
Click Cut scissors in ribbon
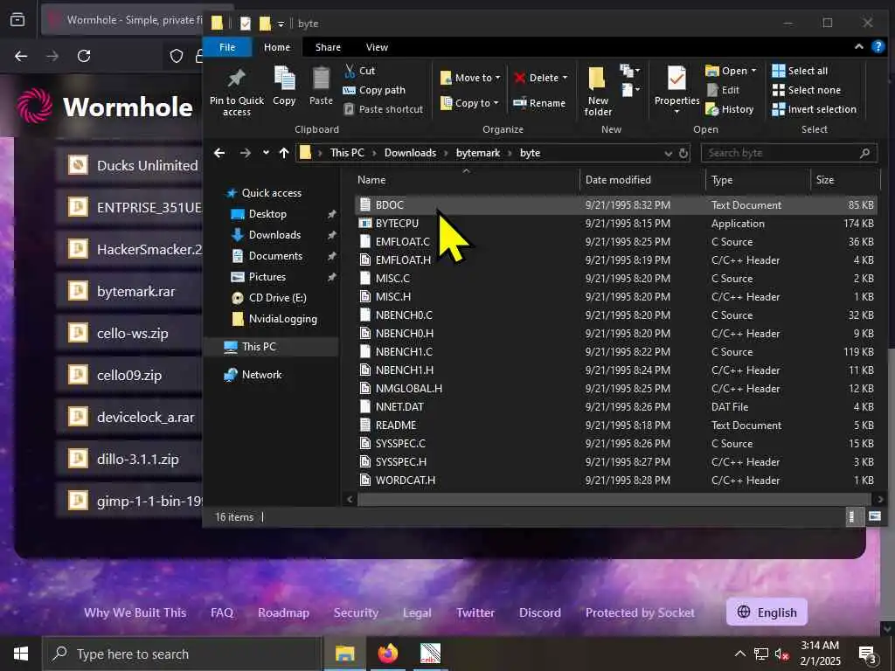click(x=359, y=71)
